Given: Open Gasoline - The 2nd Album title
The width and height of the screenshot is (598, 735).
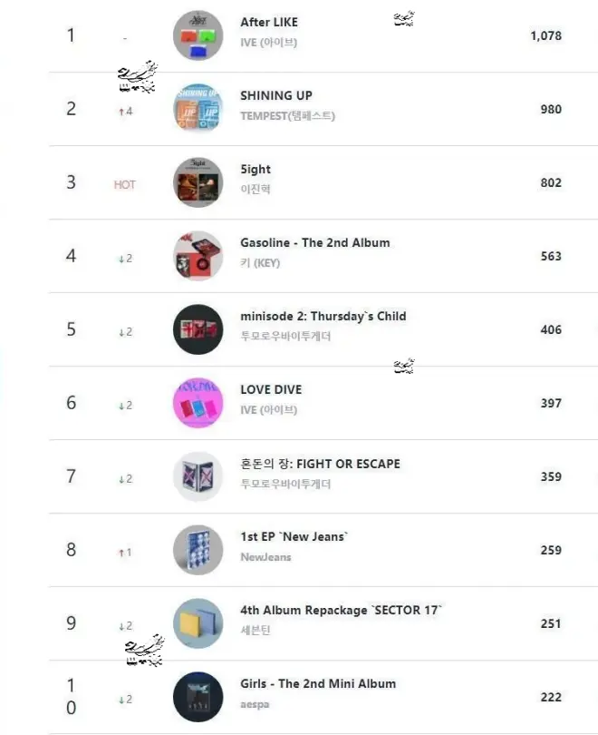Looking at the screenshot, I should click(315, 243).
